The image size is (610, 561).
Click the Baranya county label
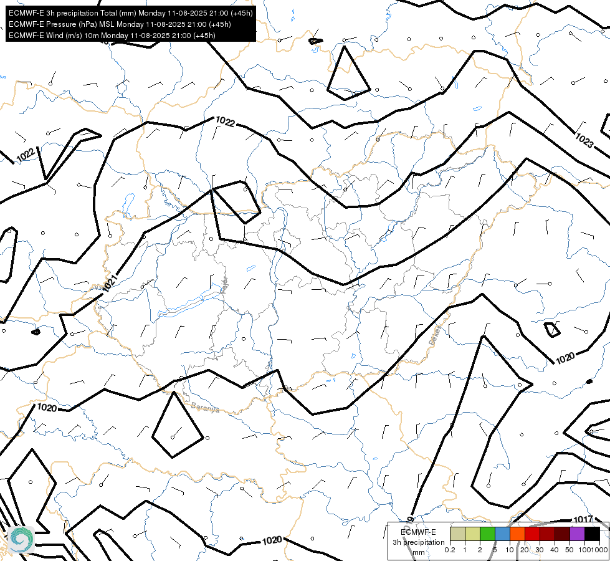tap(205, 408)
